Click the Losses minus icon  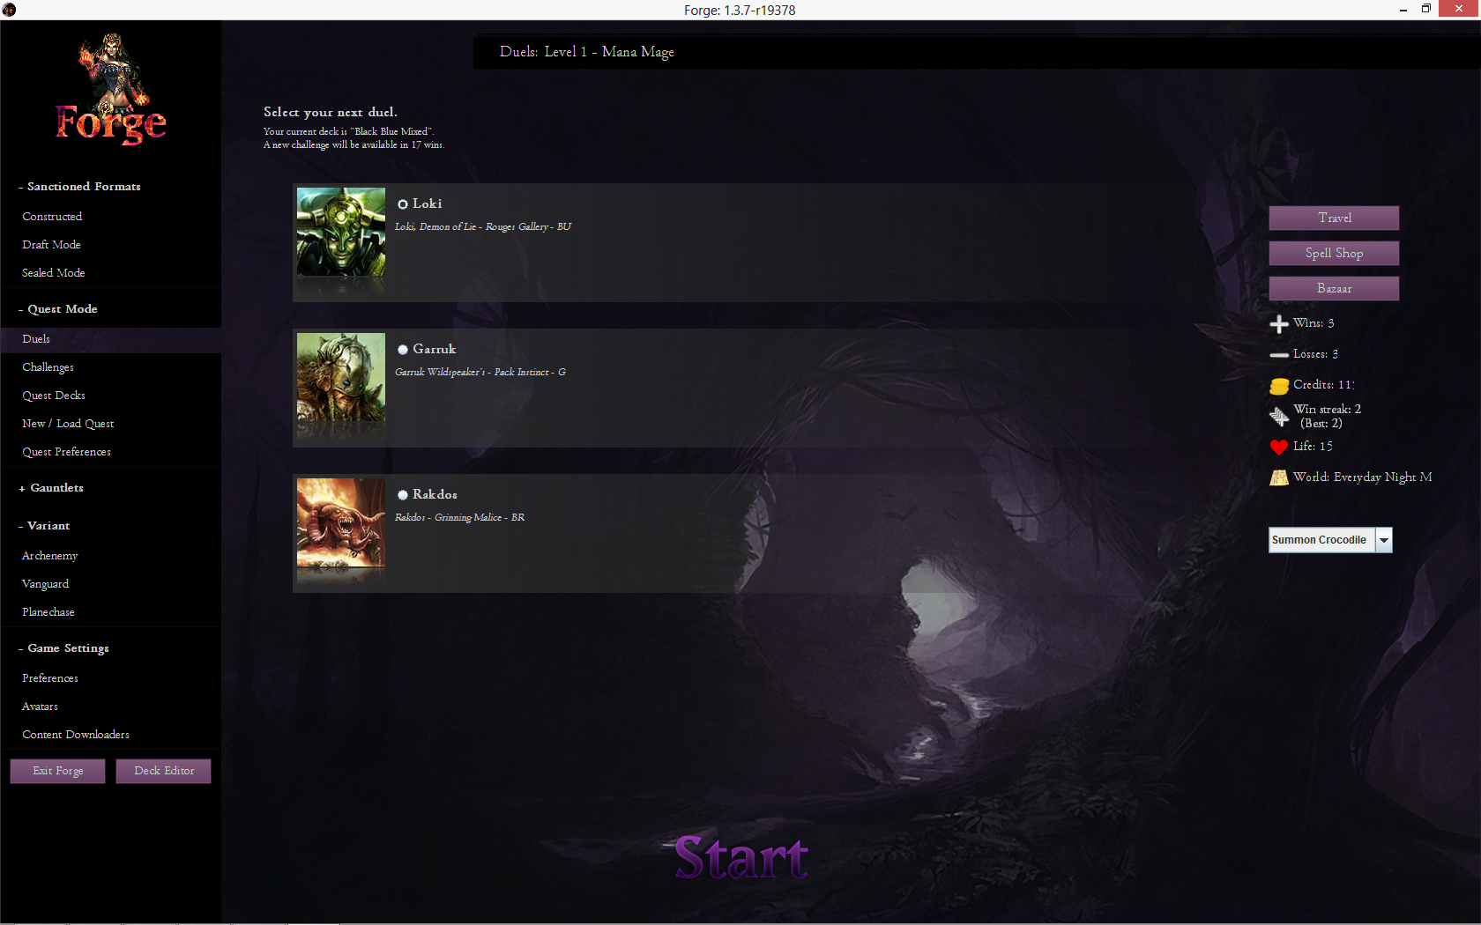pos(1279,355)
